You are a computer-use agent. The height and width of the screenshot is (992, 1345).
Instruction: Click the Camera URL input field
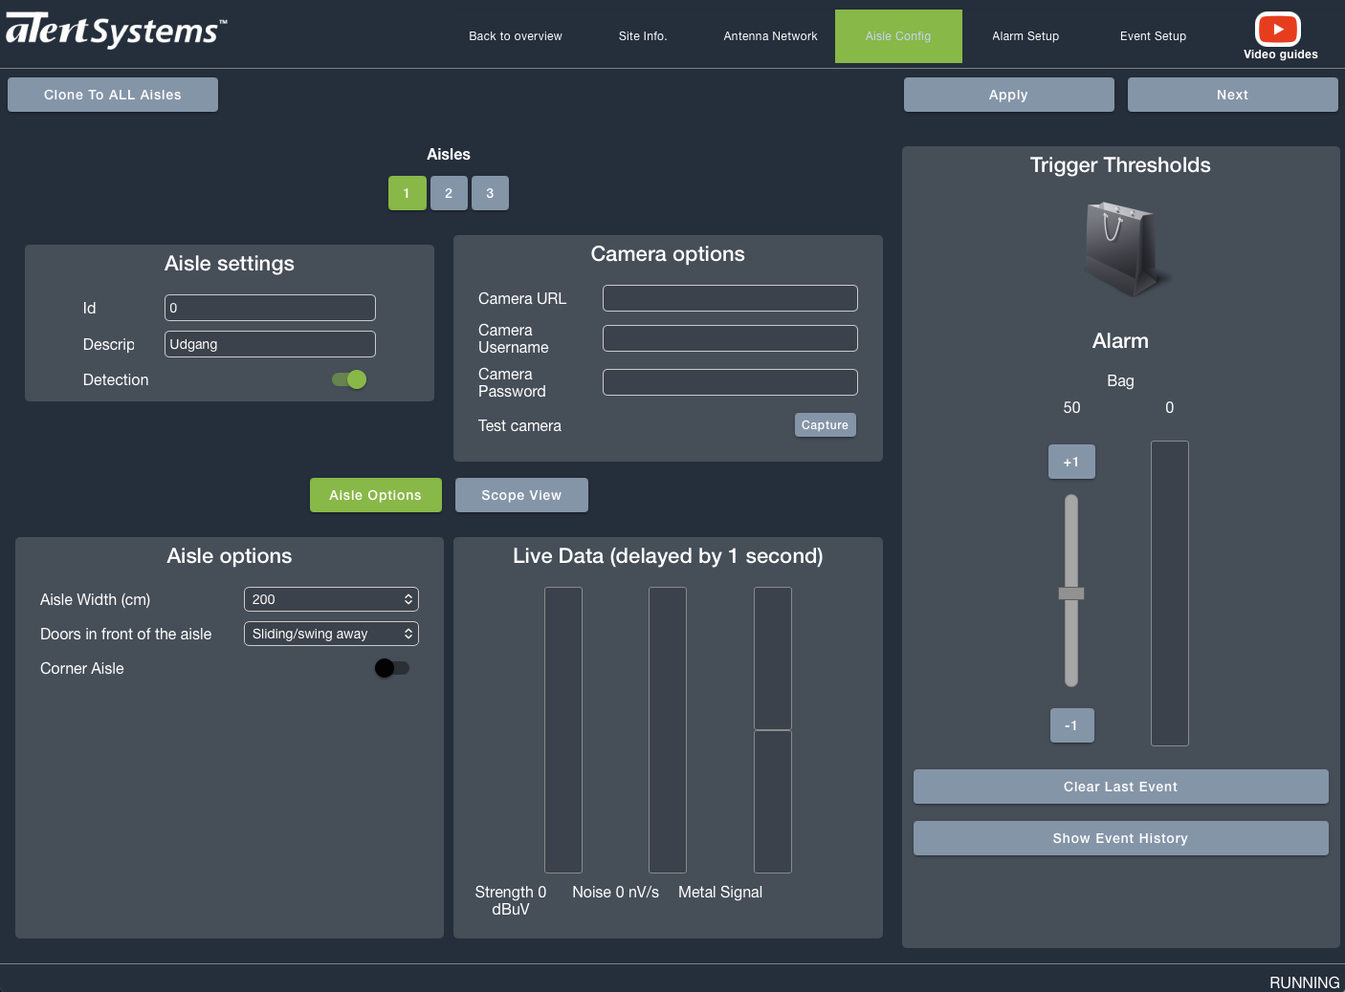coord(729,297)
